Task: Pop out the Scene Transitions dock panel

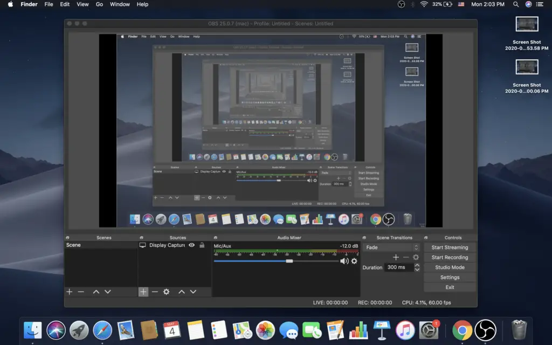Action: [364, 238]
